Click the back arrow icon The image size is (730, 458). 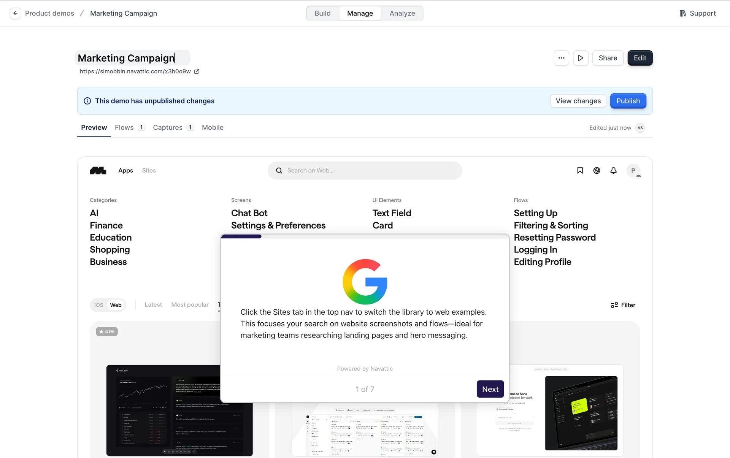[x=15, y=13]
